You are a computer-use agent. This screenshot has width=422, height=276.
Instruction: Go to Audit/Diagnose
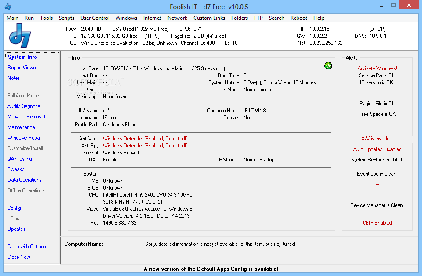(24, 106)
